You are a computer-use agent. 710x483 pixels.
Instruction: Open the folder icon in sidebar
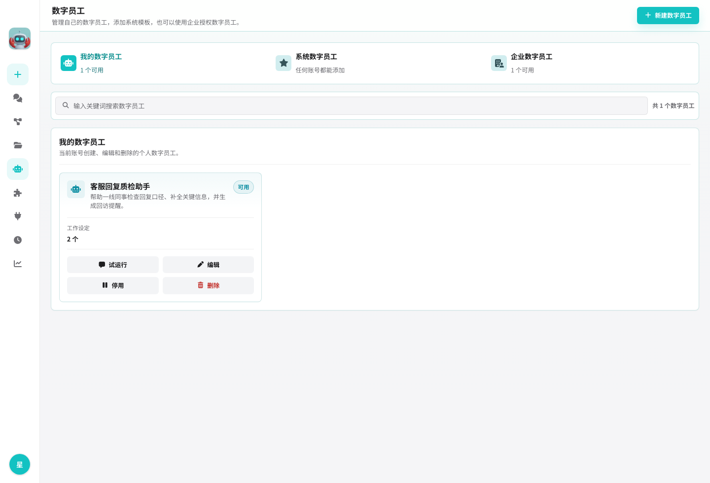[18, 145]
